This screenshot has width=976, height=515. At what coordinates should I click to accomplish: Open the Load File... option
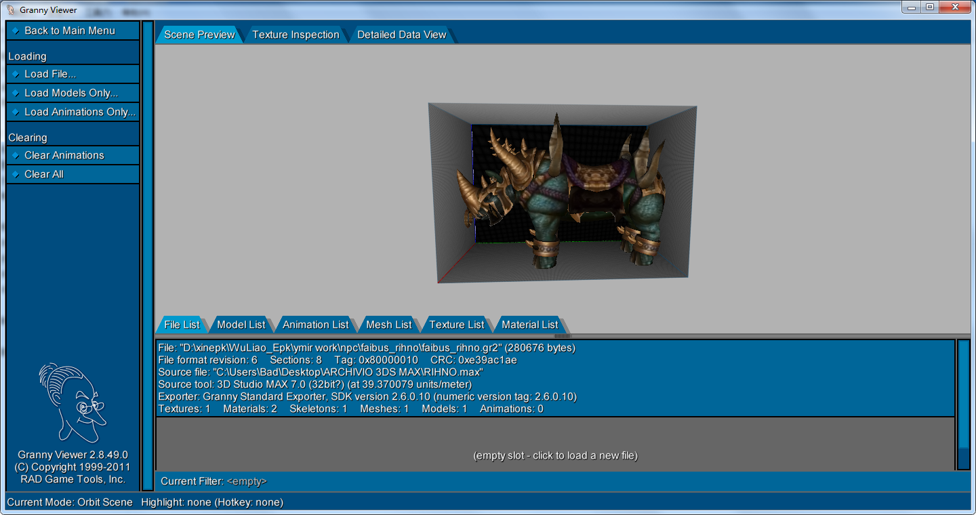tap(73, 74)
